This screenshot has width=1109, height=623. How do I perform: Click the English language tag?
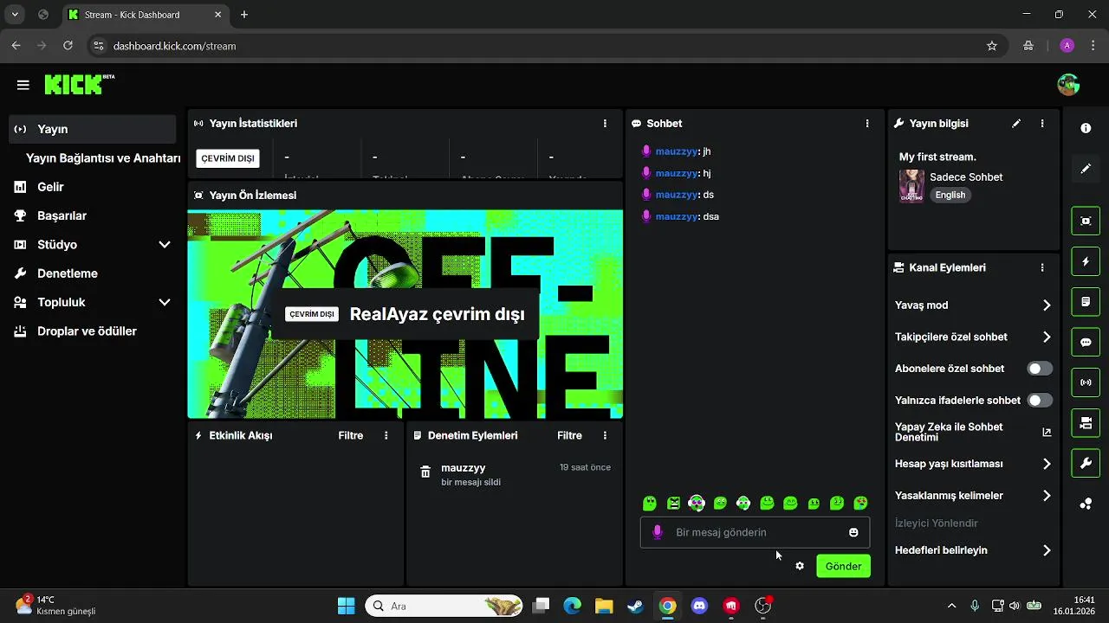(x=950, y=195)
